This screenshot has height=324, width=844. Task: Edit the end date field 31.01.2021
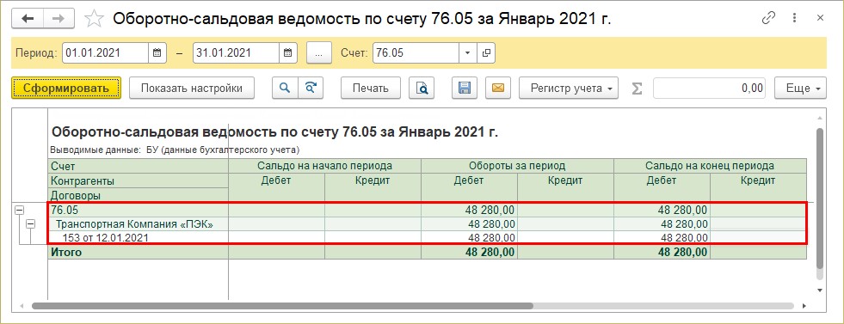pyautogui.click(x=236, y=53)
